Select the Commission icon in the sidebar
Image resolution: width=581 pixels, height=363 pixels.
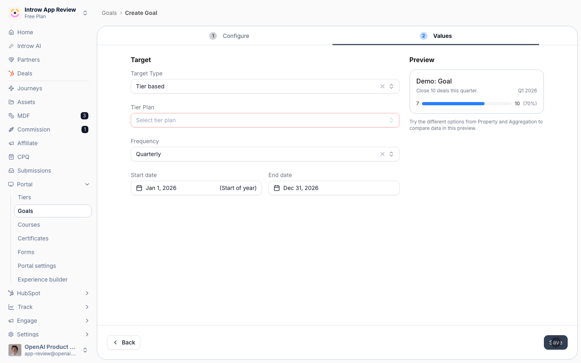[11, 129]
